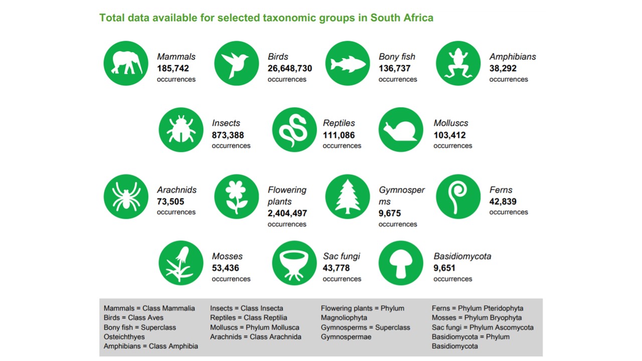Select the Birds hummingbird icon

click(237, 64)
